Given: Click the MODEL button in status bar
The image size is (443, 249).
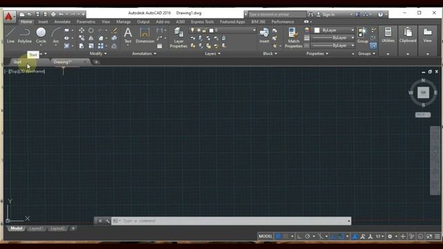Looking at the screenshot, I should click(265, 237).
